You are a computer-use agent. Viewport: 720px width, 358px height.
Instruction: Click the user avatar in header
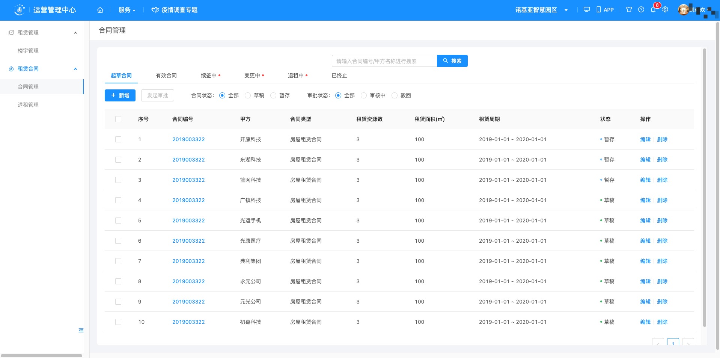point(683,10)
